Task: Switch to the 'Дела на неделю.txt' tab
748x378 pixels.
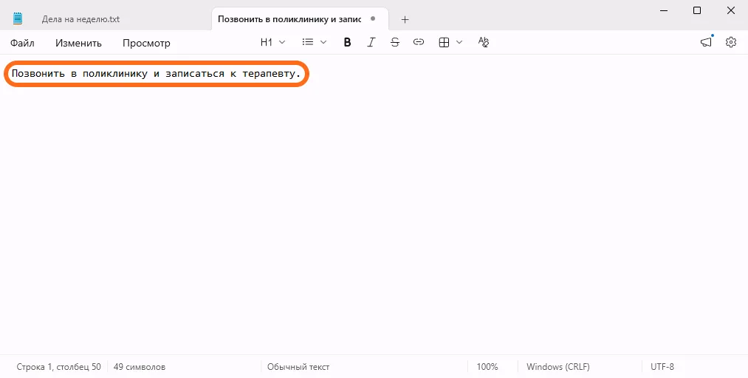Action: click(80, 19)
